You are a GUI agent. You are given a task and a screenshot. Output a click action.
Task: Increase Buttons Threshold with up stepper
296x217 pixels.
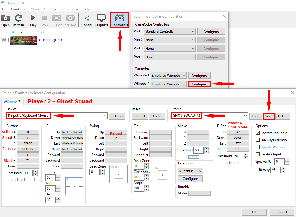tap(36, 172)
